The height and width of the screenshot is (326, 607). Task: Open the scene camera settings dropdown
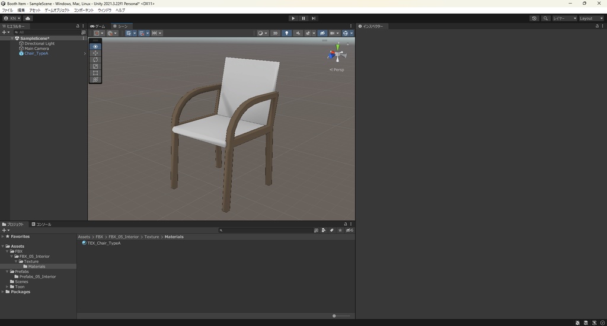point(334,33)
